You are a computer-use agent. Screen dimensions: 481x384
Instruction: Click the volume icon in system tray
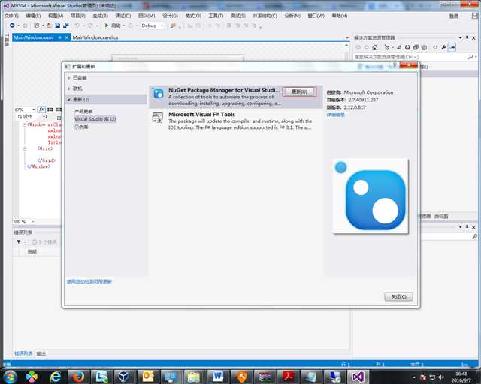tap(441, 377)
